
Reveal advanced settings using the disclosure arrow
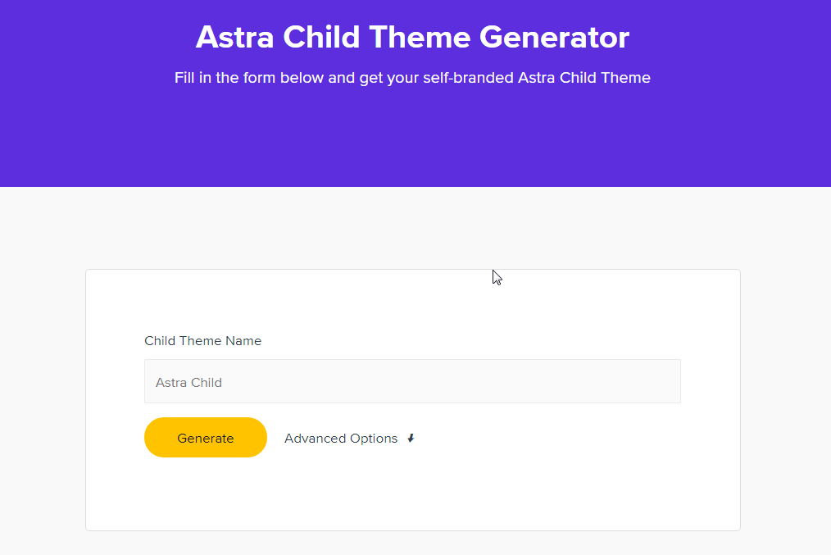click(411, 438)
